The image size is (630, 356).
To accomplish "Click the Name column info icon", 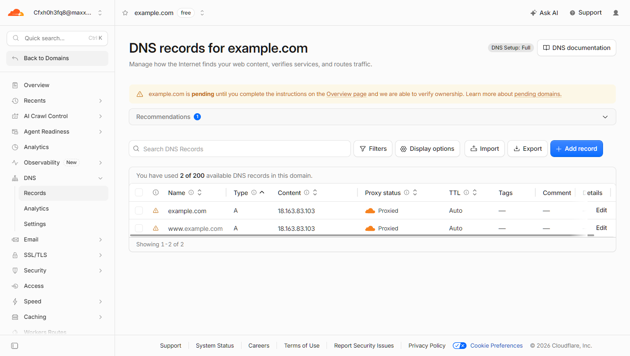I will (191, 192).
